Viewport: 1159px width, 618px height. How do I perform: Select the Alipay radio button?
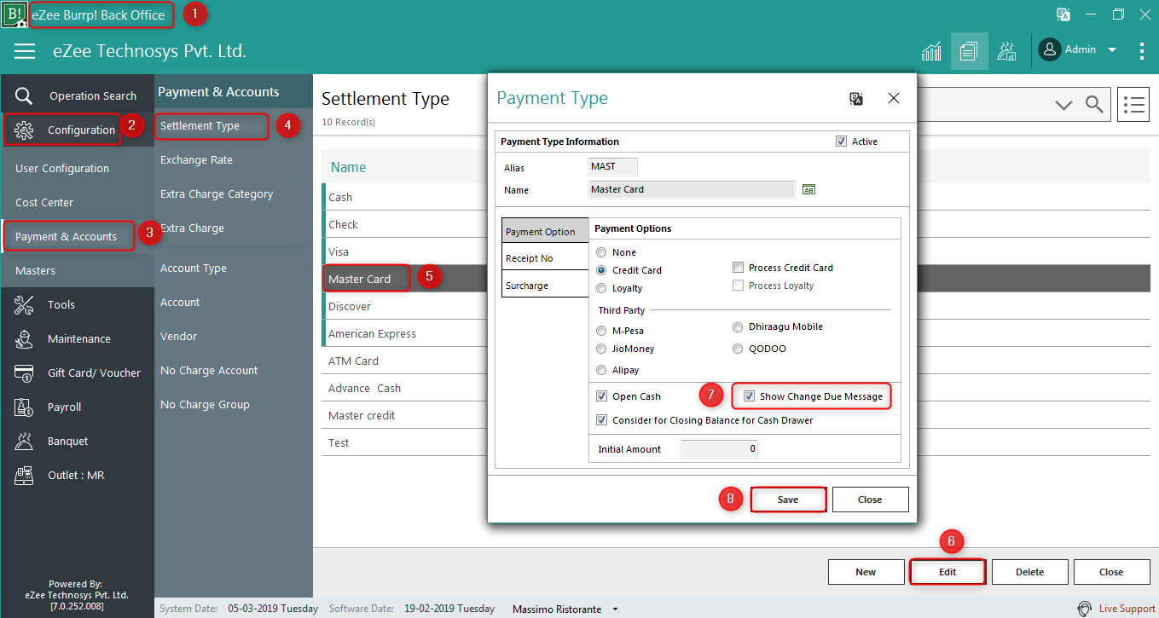pyautogui.click(x=602, y=370)
